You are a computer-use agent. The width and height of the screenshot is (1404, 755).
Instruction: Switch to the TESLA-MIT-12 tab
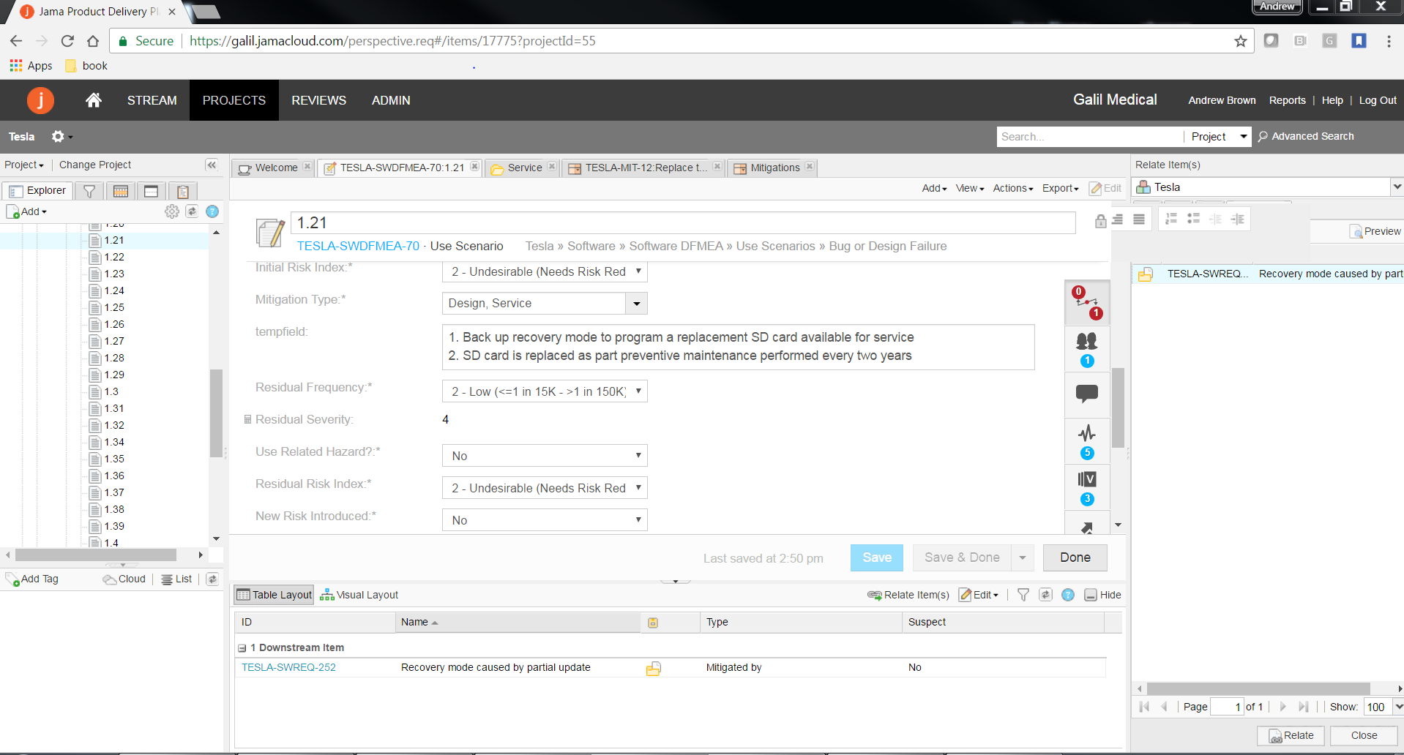643,168
